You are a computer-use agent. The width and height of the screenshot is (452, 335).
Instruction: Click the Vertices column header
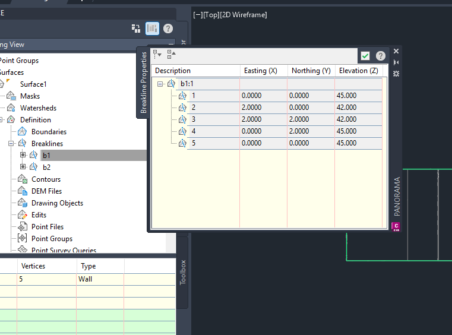pos(47,266)
